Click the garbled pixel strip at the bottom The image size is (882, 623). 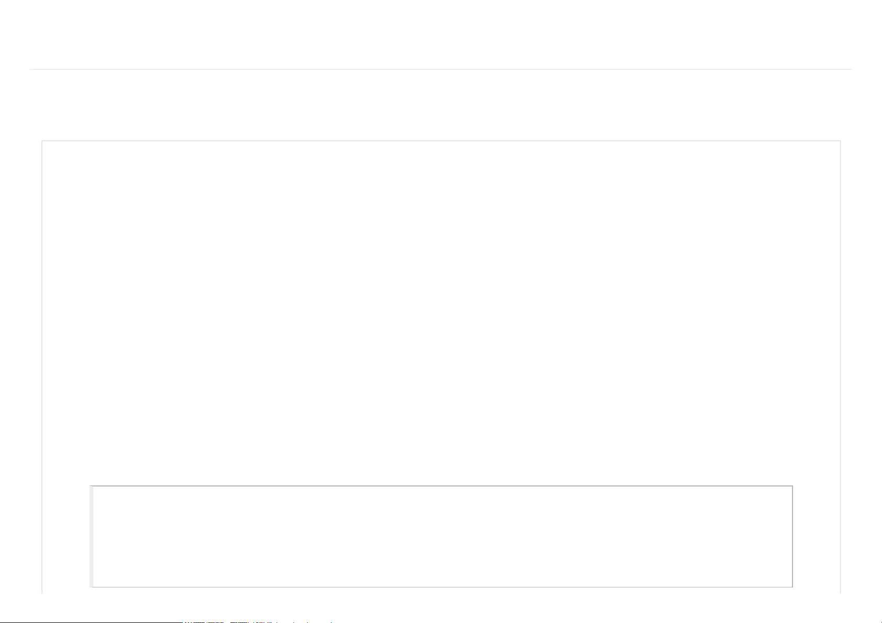(x=262, y=622)
